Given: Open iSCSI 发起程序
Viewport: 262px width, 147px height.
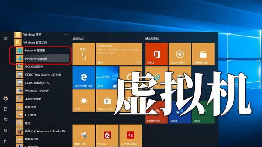Looking at the screenshot, I should [42, 67].
